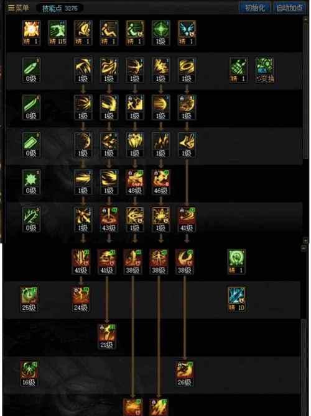This screenshot has height=416, width=311.
Task: Select the locked skill at 43级
Action: click(109, 219)
